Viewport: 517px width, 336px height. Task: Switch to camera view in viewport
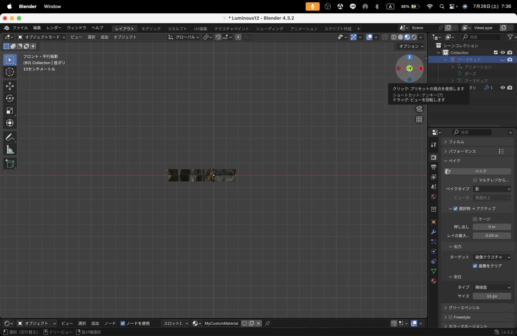click(x=419, y=109)
